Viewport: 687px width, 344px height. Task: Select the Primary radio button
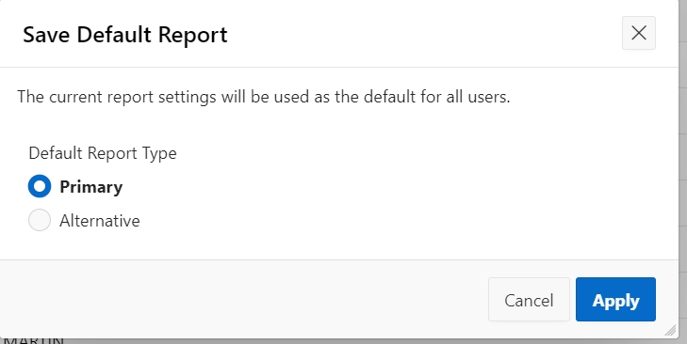tap(40, 186)
